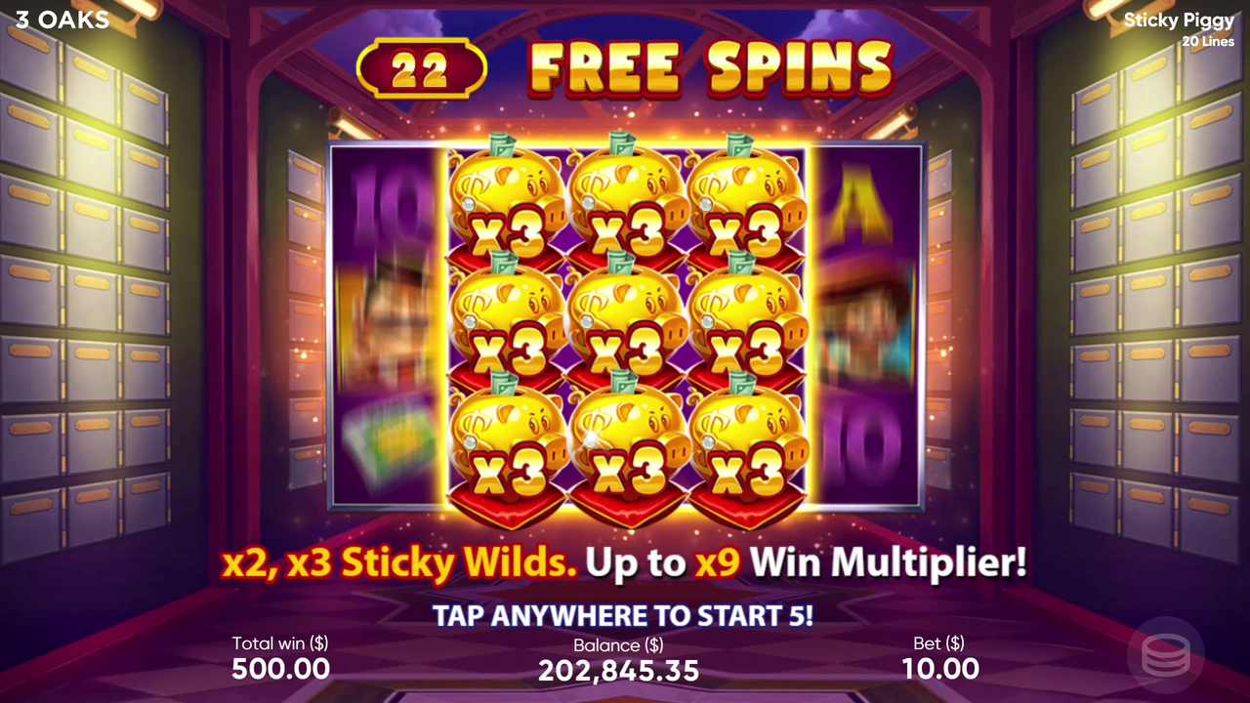Click the center x3 golden piggy wild

pyautogui.click(x=626, y=323)
